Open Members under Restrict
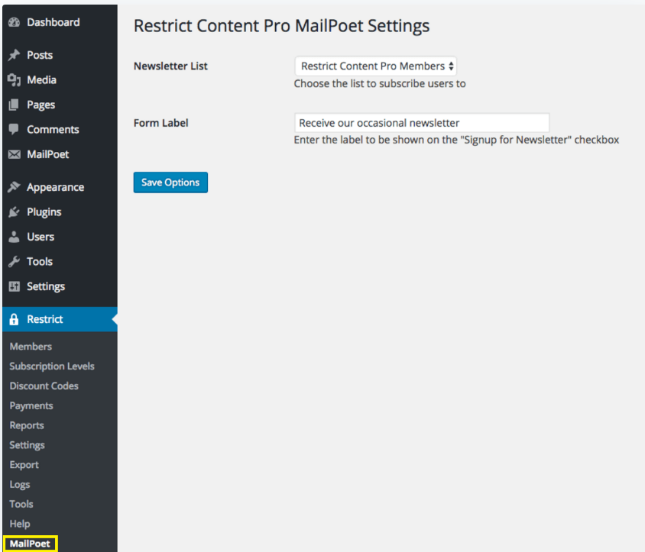Screen dimensions: 645x552 pos(31,347)
